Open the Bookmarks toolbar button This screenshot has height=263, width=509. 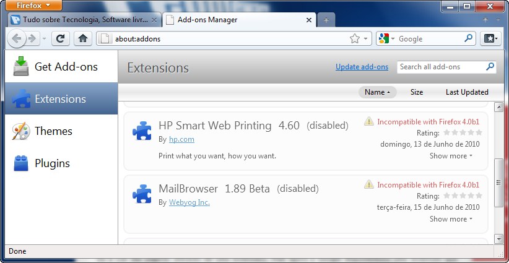click(490, 39)
